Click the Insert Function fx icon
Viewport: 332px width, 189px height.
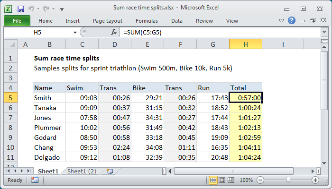[114, 32]
